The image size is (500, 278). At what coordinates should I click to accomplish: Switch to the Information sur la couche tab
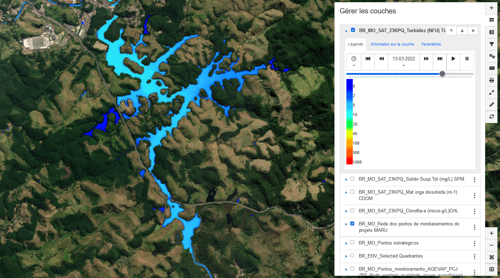[x=392, y=44]
